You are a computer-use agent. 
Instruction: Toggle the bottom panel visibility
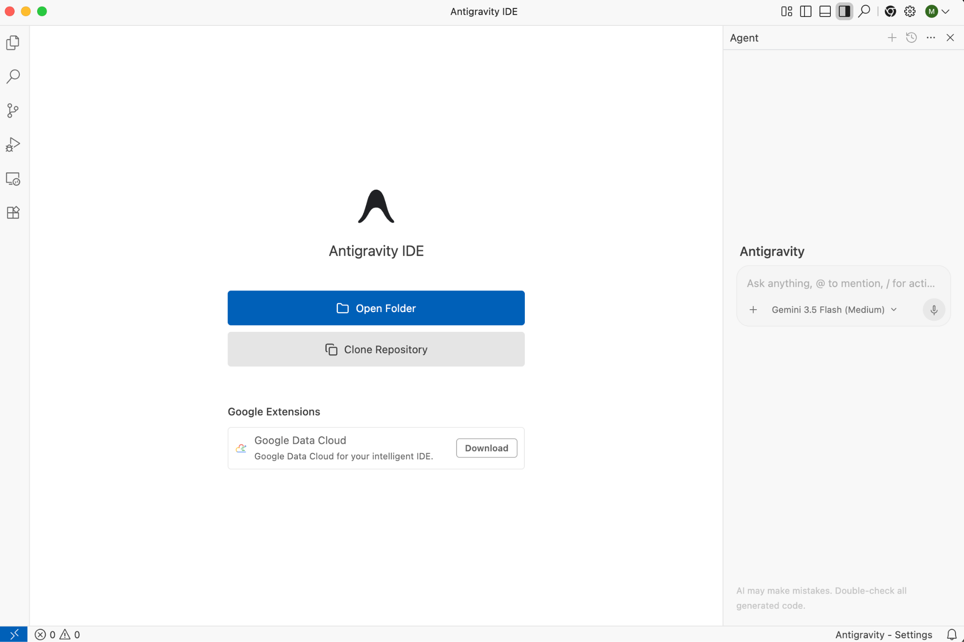[x=825, y=11]
